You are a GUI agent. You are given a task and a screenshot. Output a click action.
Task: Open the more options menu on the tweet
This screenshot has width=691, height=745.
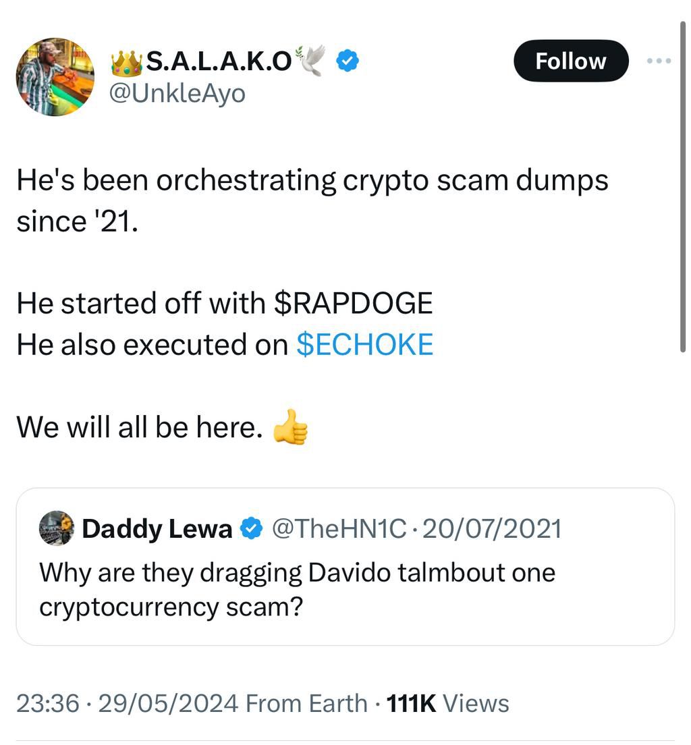(658, 60)
